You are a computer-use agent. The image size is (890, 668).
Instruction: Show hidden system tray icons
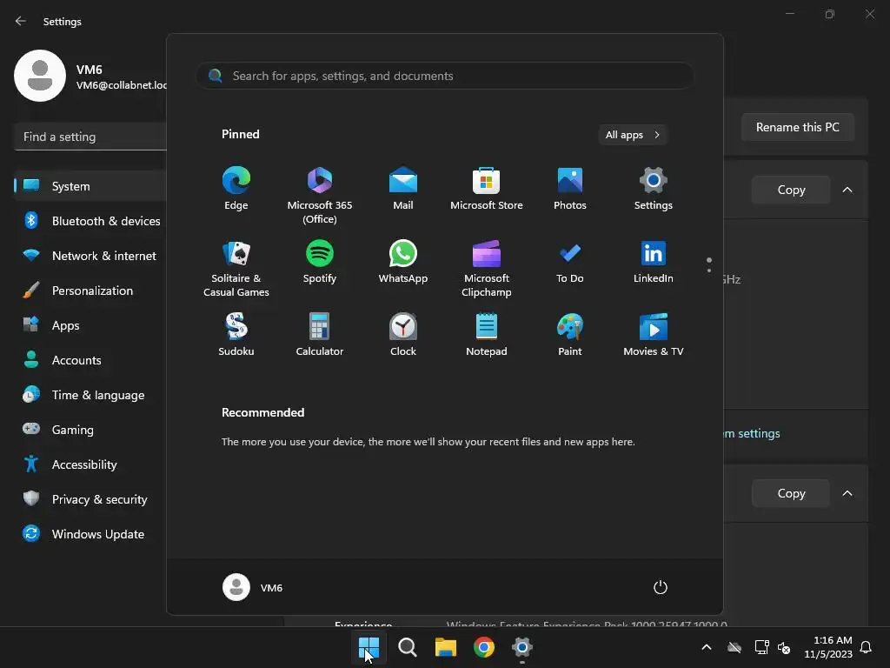tap(707, 647)
